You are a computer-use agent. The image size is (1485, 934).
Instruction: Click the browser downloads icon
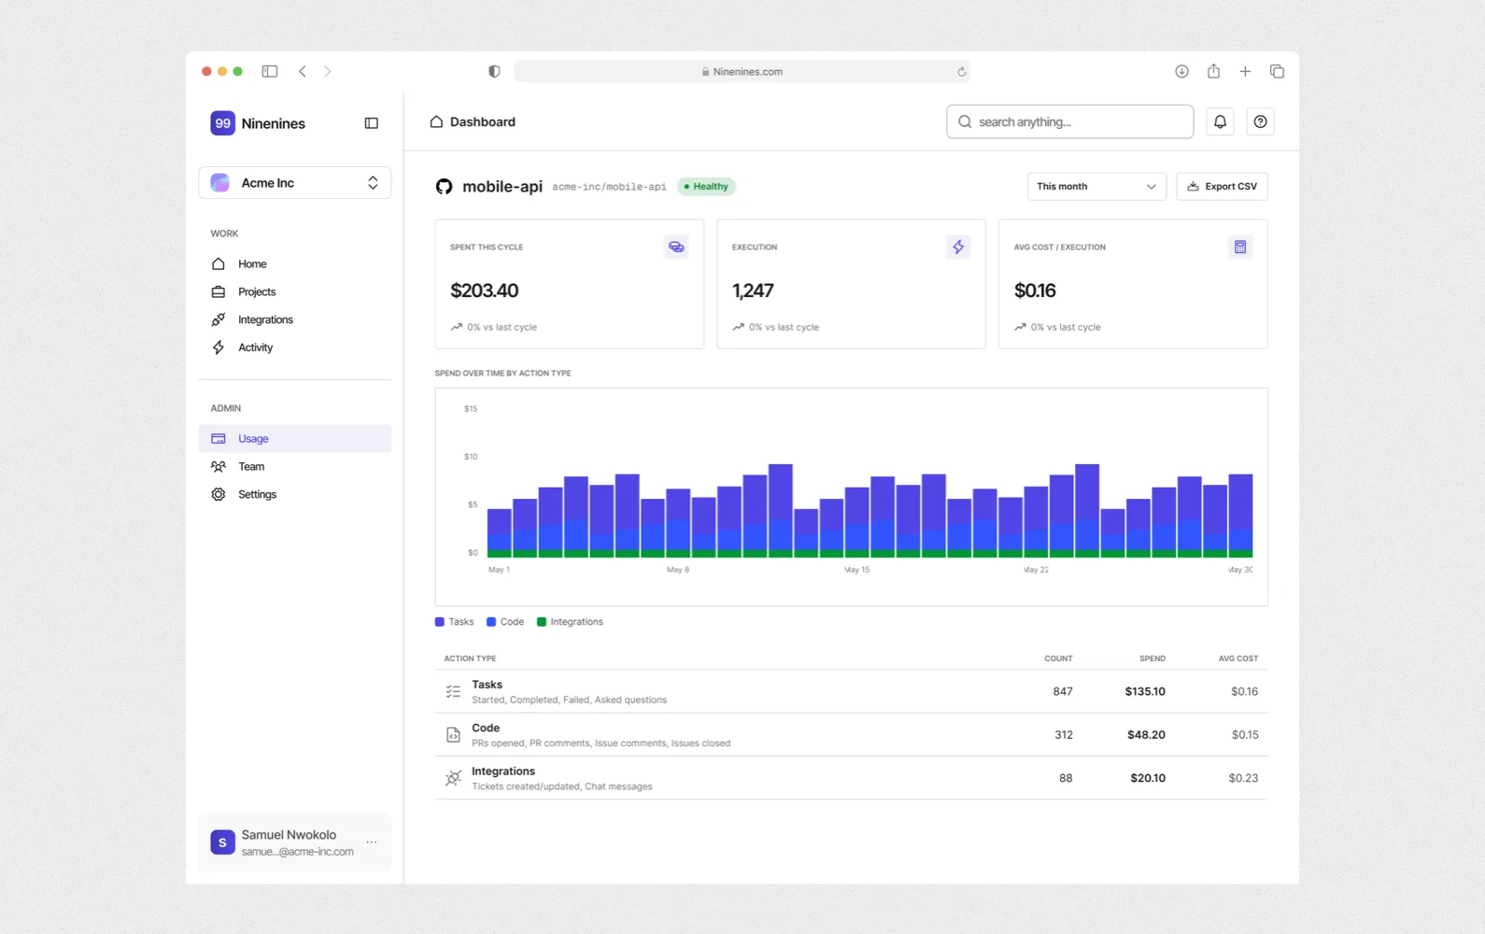coord(1181,71)
